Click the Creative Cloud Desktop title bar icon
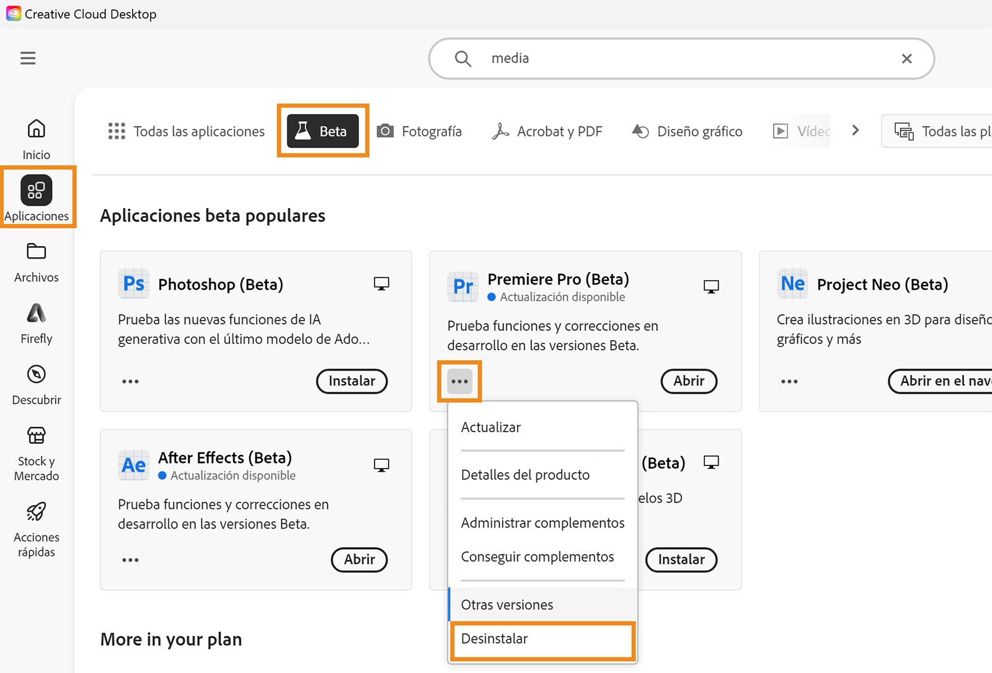Screen dimensions: 992x673 (x=13, y=13)
